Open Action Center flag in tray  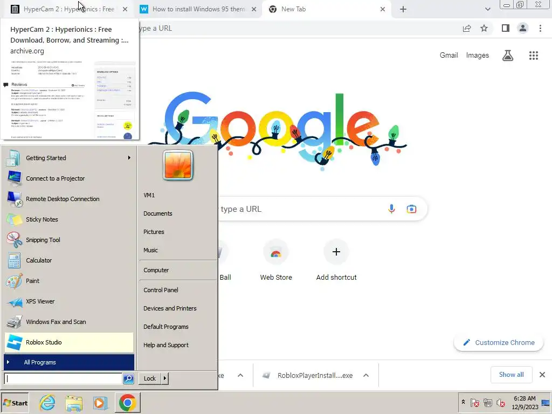coord(474,402)
